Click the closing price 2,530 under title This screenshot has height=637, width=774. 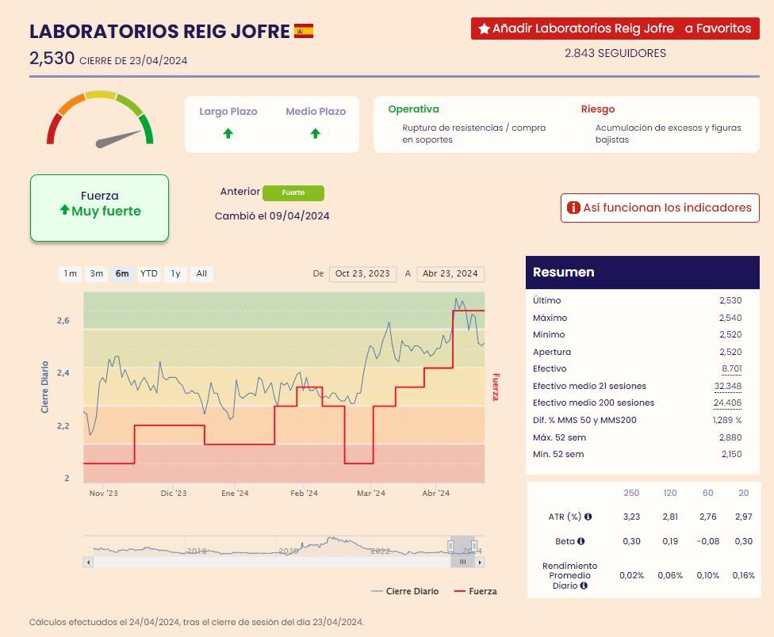52,58
